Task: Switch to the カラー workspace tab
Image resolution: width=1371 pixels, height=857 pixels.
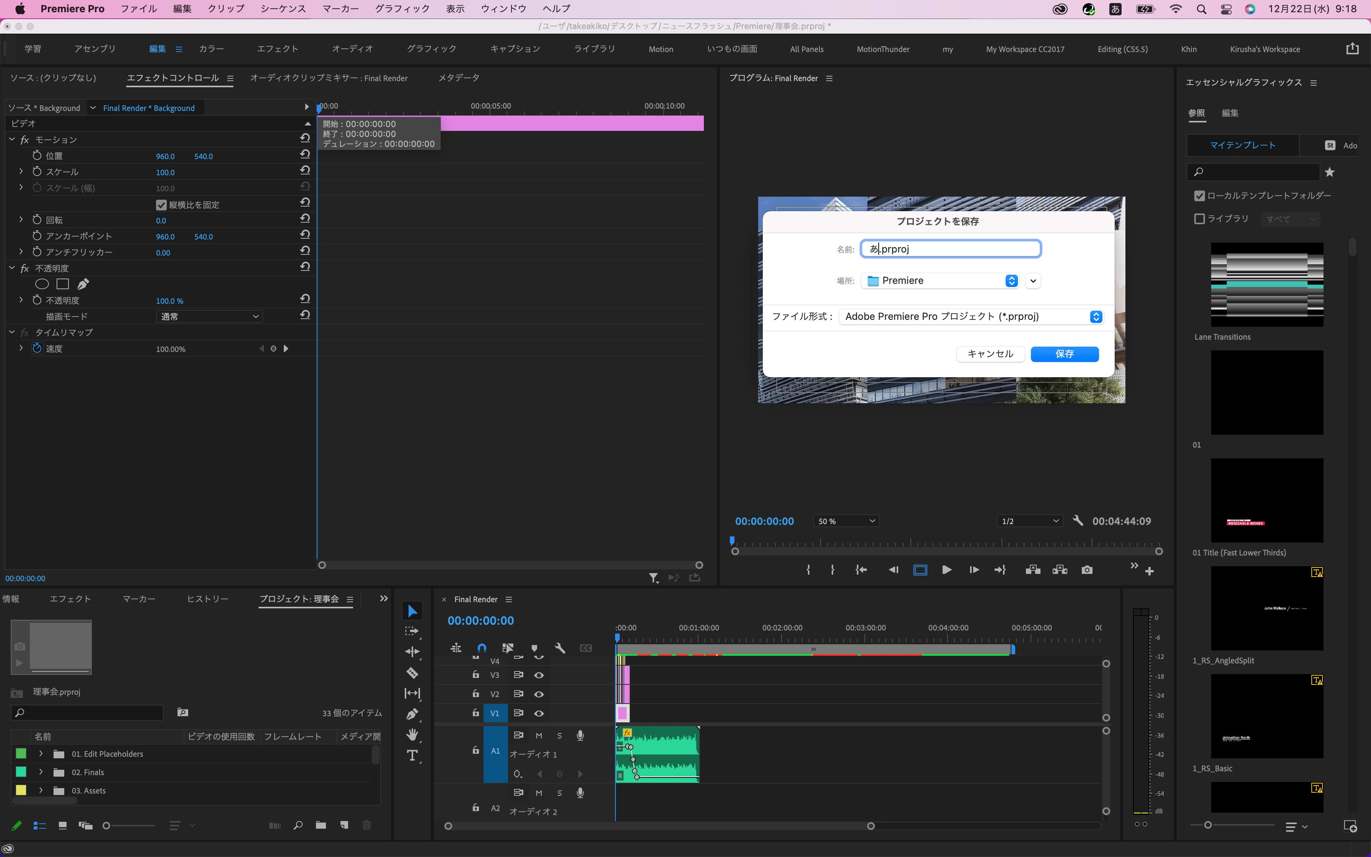Action: 211,49
